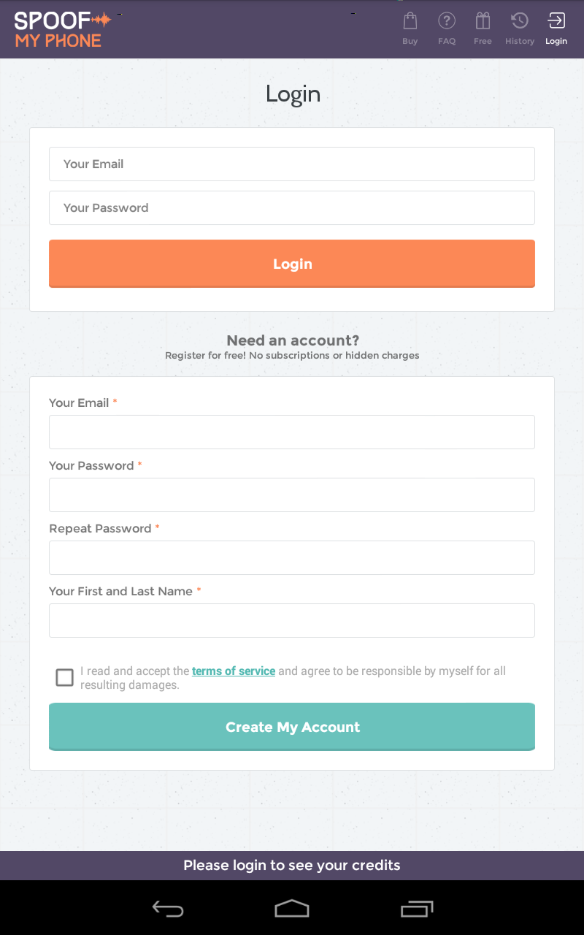The image size is (584, 935).
Task: Click the Create My Account button
Action: (x=292, y=727)
